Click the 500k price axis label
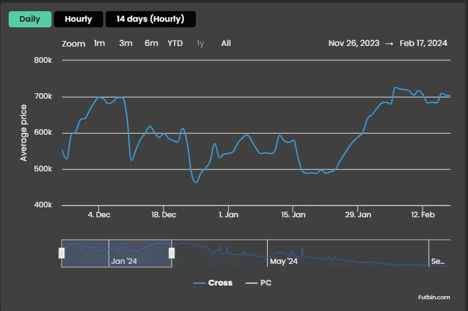The width and height of the screenshot is (468, 311). tap(43, 169)
